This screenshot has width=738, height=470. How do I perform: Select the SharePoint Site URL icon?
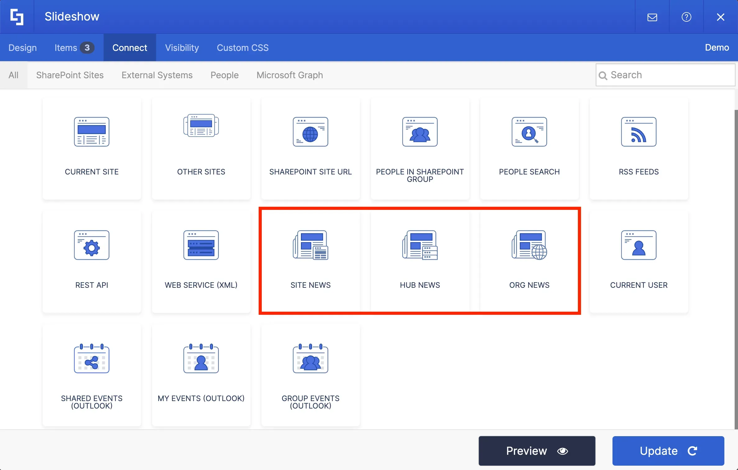click(x=311, y=132)
